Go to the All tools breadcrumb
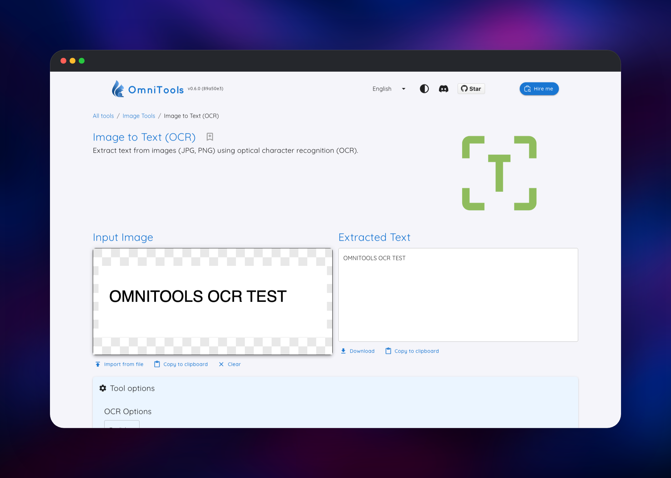Image resolution: width=671 pixels, height=478 pixels. click(103, 116)
